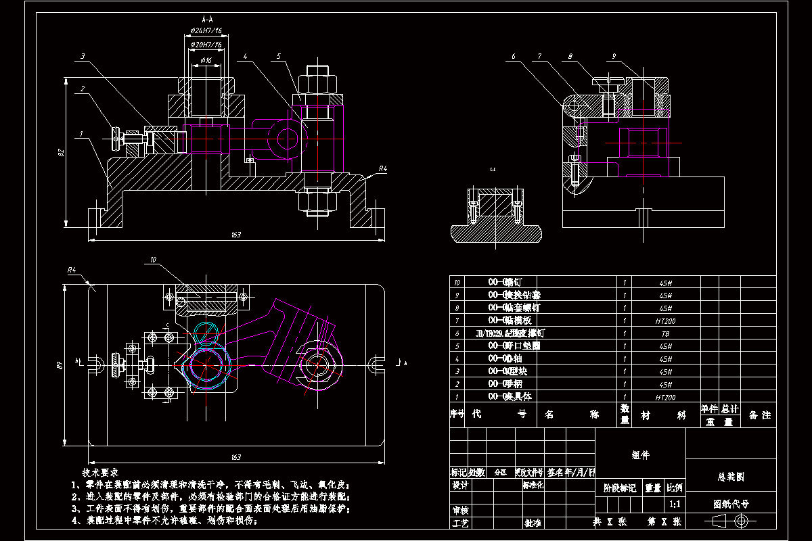Image resolution: width=812 pixels, height=541 pixels.
Task: Click parts list row 9 name '快换钻套'
Action: click(x=522, y=295)
